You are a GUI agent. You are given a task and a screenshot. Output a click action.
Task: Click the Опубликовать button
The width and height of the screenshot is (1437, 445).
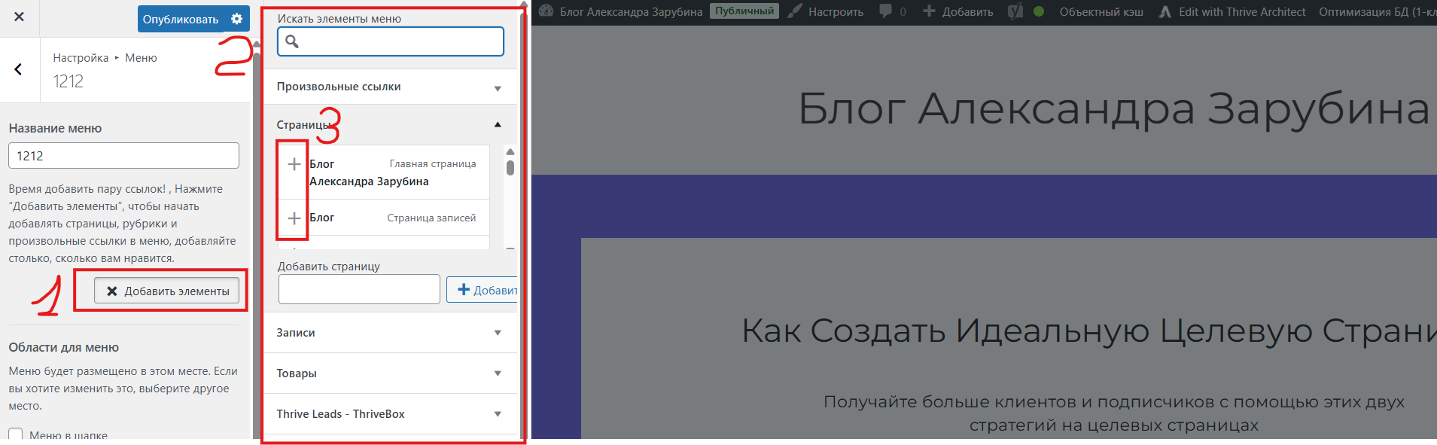pos(181,19)
